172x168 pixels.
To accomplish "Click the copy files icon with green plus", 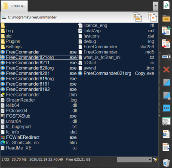I will [166, 31].
